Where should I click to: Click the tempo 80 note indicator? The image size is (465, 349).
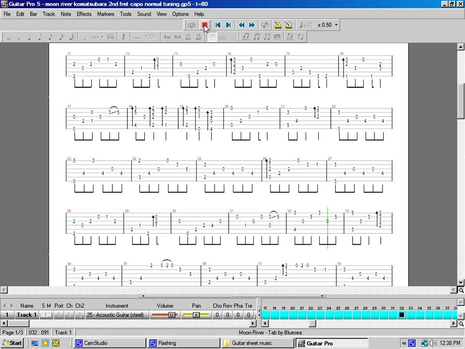pyautogui.click(x=306, y=25)
